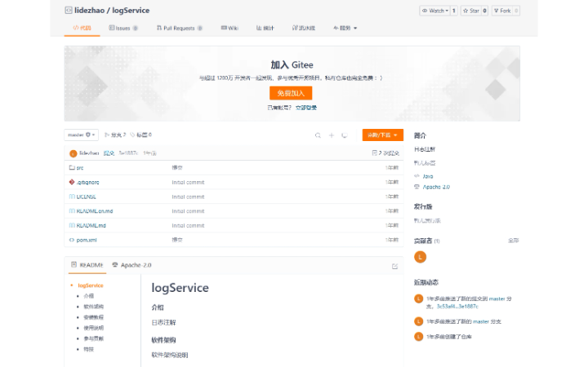Click the orange free join Gitee button
This screenshot has height=367, width=588.
tap(291, 93)
